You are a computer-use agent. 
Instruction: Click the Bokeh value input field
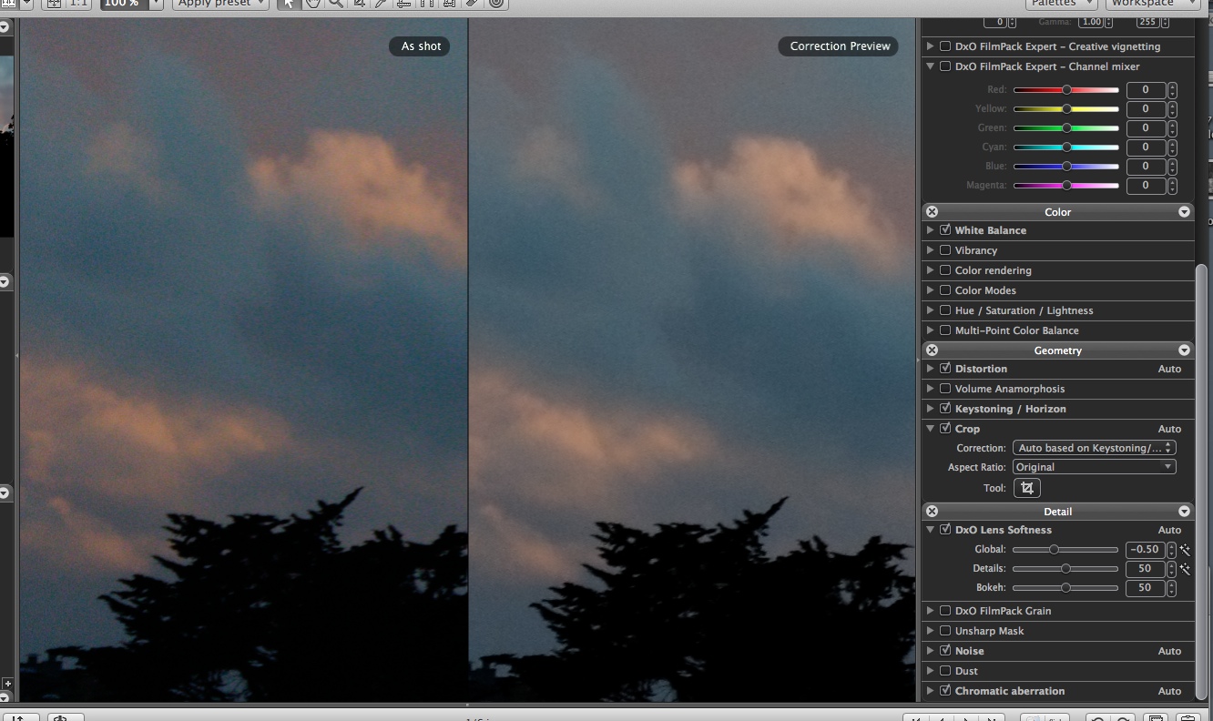1145,588
